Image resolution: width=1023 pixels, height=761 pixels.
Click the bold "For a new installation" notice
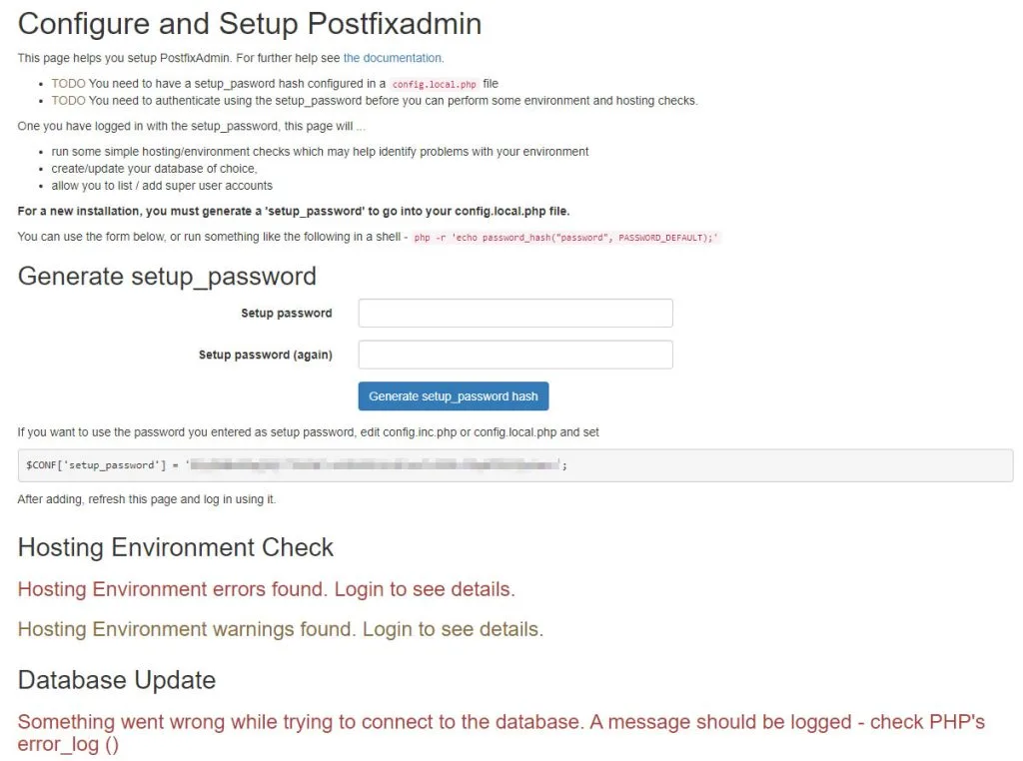(294, 212)
